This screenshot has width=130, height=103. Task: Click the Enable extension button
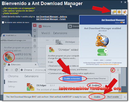coord(72,79)
